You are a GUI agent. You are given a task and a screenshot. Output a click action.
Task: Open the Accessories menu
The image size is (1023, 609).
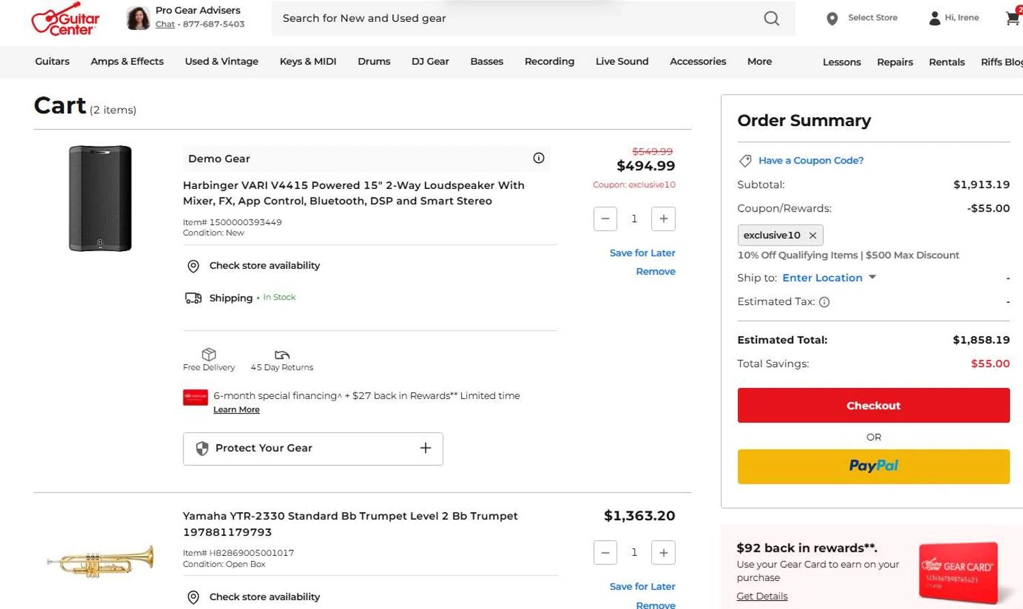coord(698,61)
